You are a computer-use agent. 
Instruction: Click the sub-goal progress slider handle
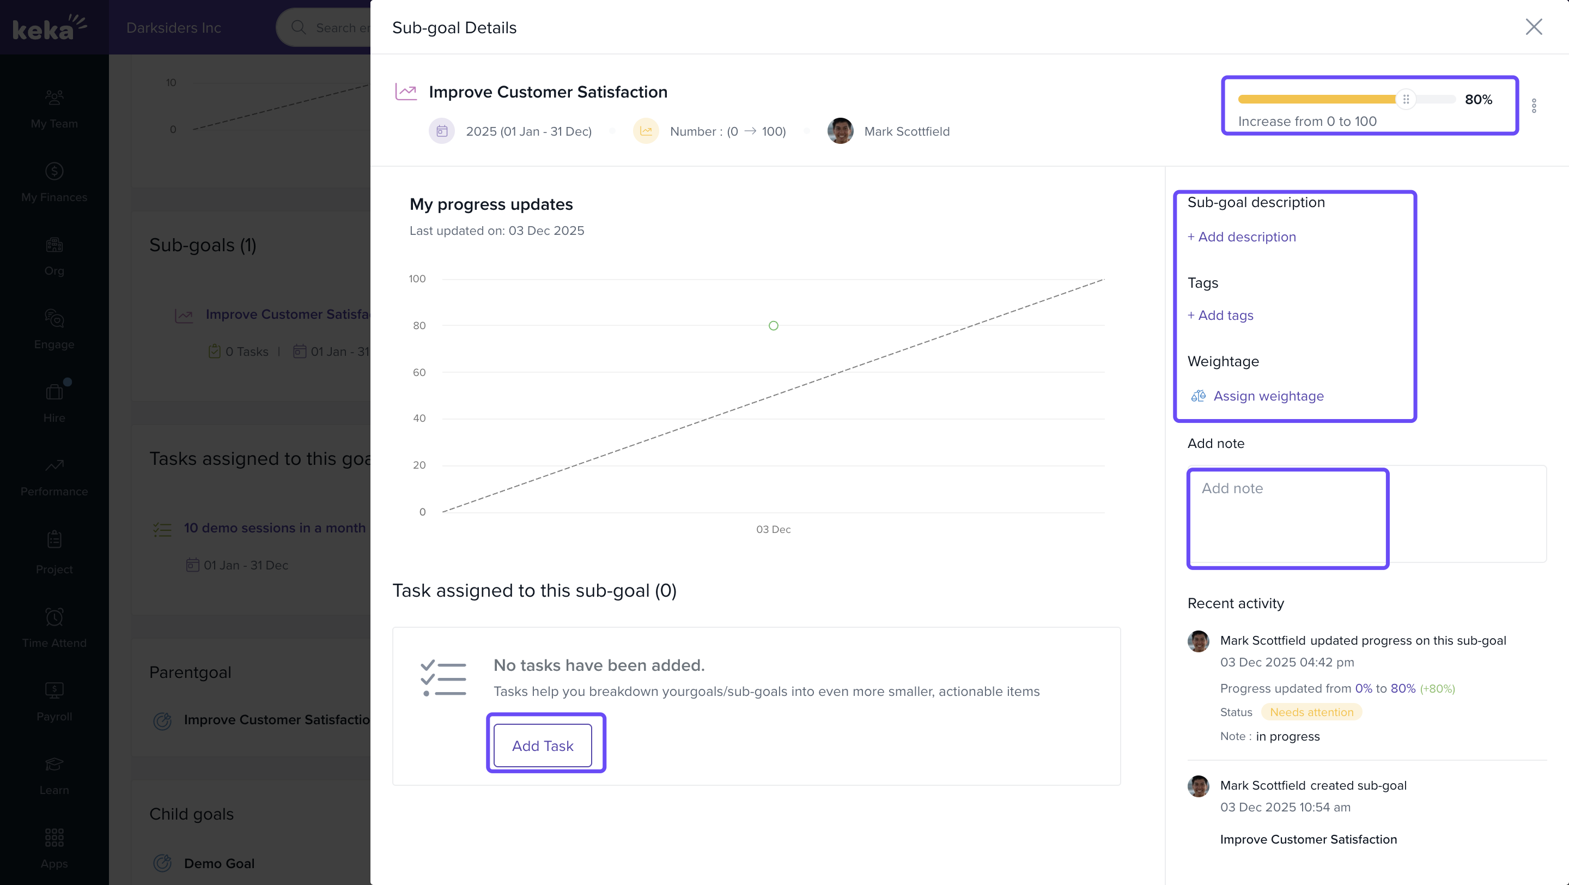click(x=1406, y=99)
